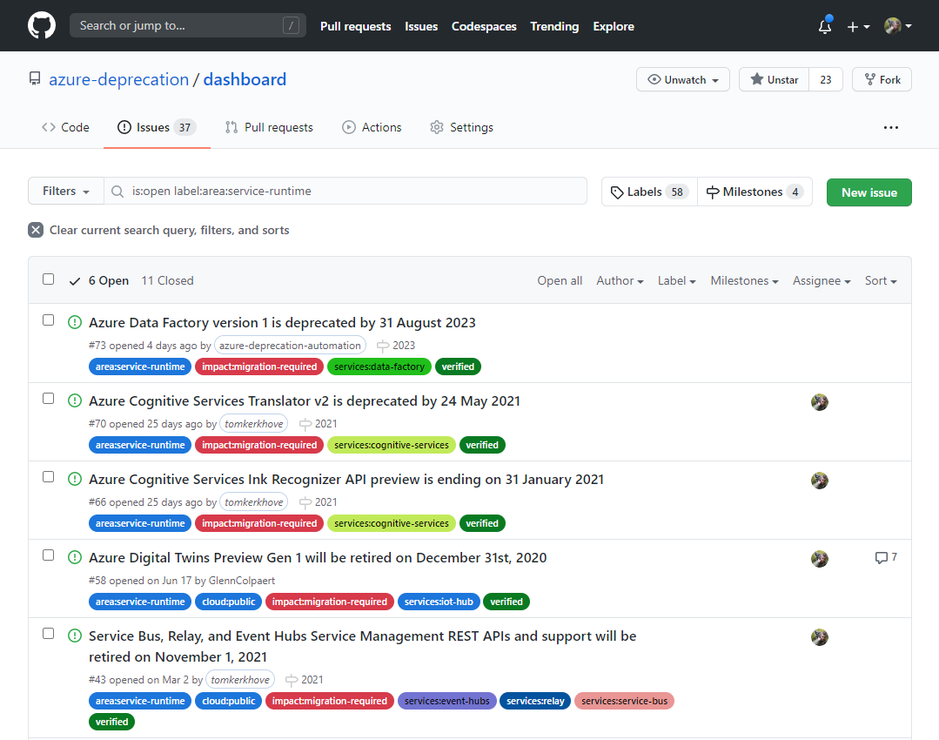939x740 pixels.
Task: Switch to the Issues tab
Action: (157, 128)
